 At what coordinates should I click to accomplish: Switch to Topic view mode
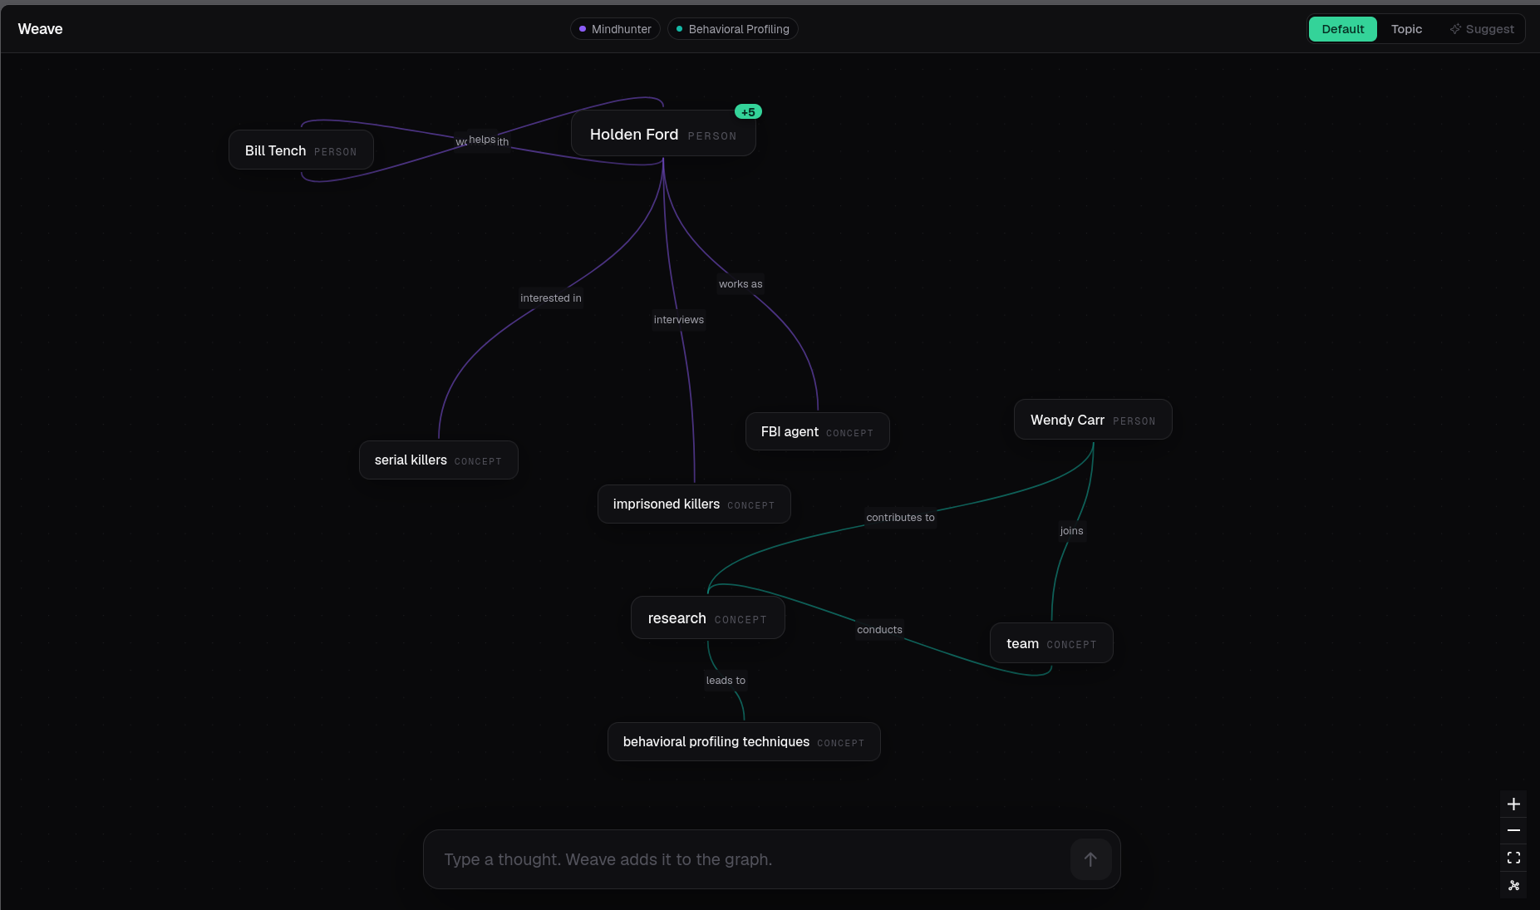click(x=1406, y=29)
